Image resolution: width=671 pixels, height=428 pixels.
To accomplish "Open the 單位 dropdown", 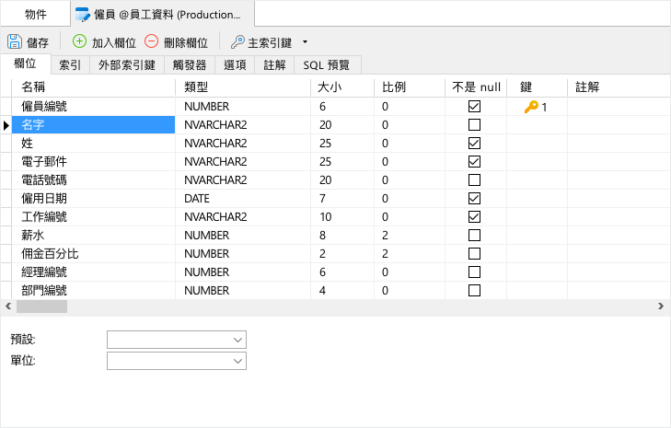I will 177,361.
